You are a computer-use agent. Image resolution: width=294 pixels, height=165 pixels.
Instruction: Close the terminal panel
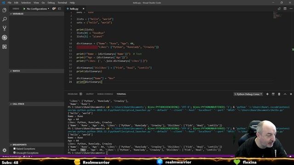pyautogui.click(x=291, y=94)
